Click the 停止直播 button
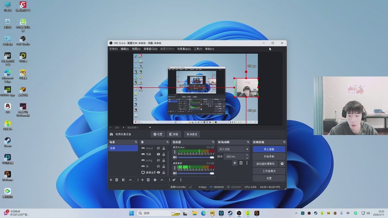Image resolution: width=388 pixels, height=218 pixels. pos(269,149)
